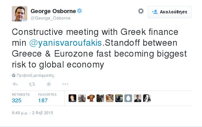Open George Osborne's profile photo
The width and height of the screenshot is (202, 127).
(20, 14)
